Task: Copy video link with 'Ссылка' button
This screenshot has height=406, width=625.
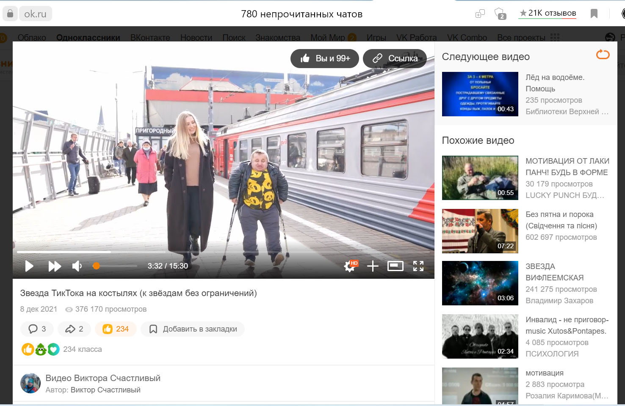Action: pos(395,58)
